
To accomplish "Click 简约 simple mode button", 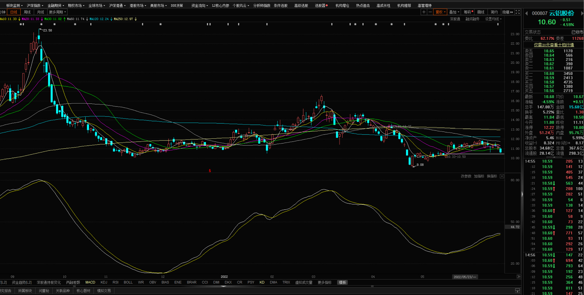I will [494, 12].
